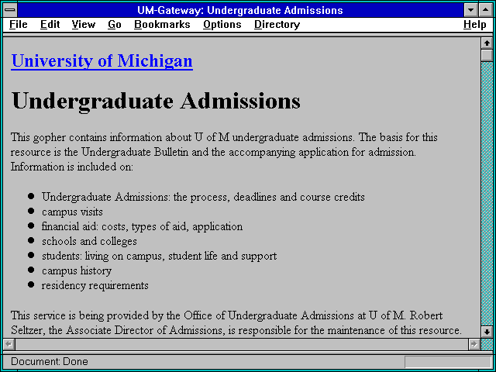The image size is (496, 372).
Task: Click the 'This gopher contains information' paragraph
Action: (x=224, y=152)
